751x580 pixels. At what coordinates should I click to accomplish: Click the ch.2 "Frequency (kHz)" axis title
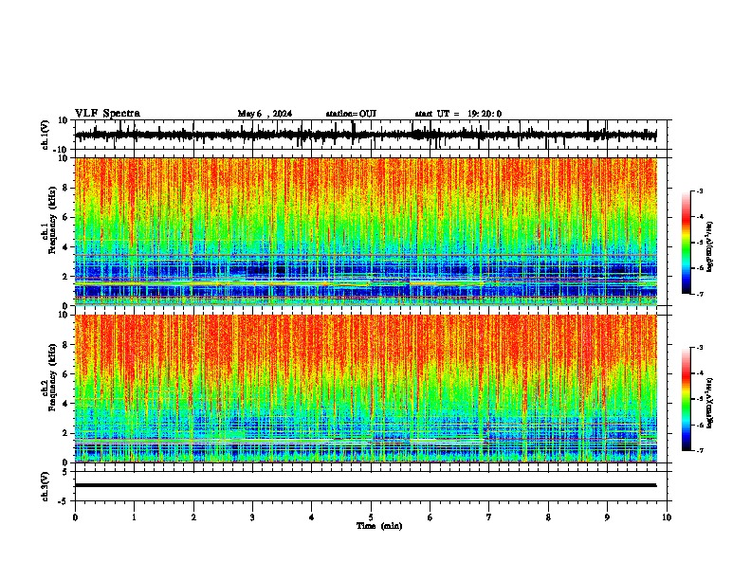[53, 377]
